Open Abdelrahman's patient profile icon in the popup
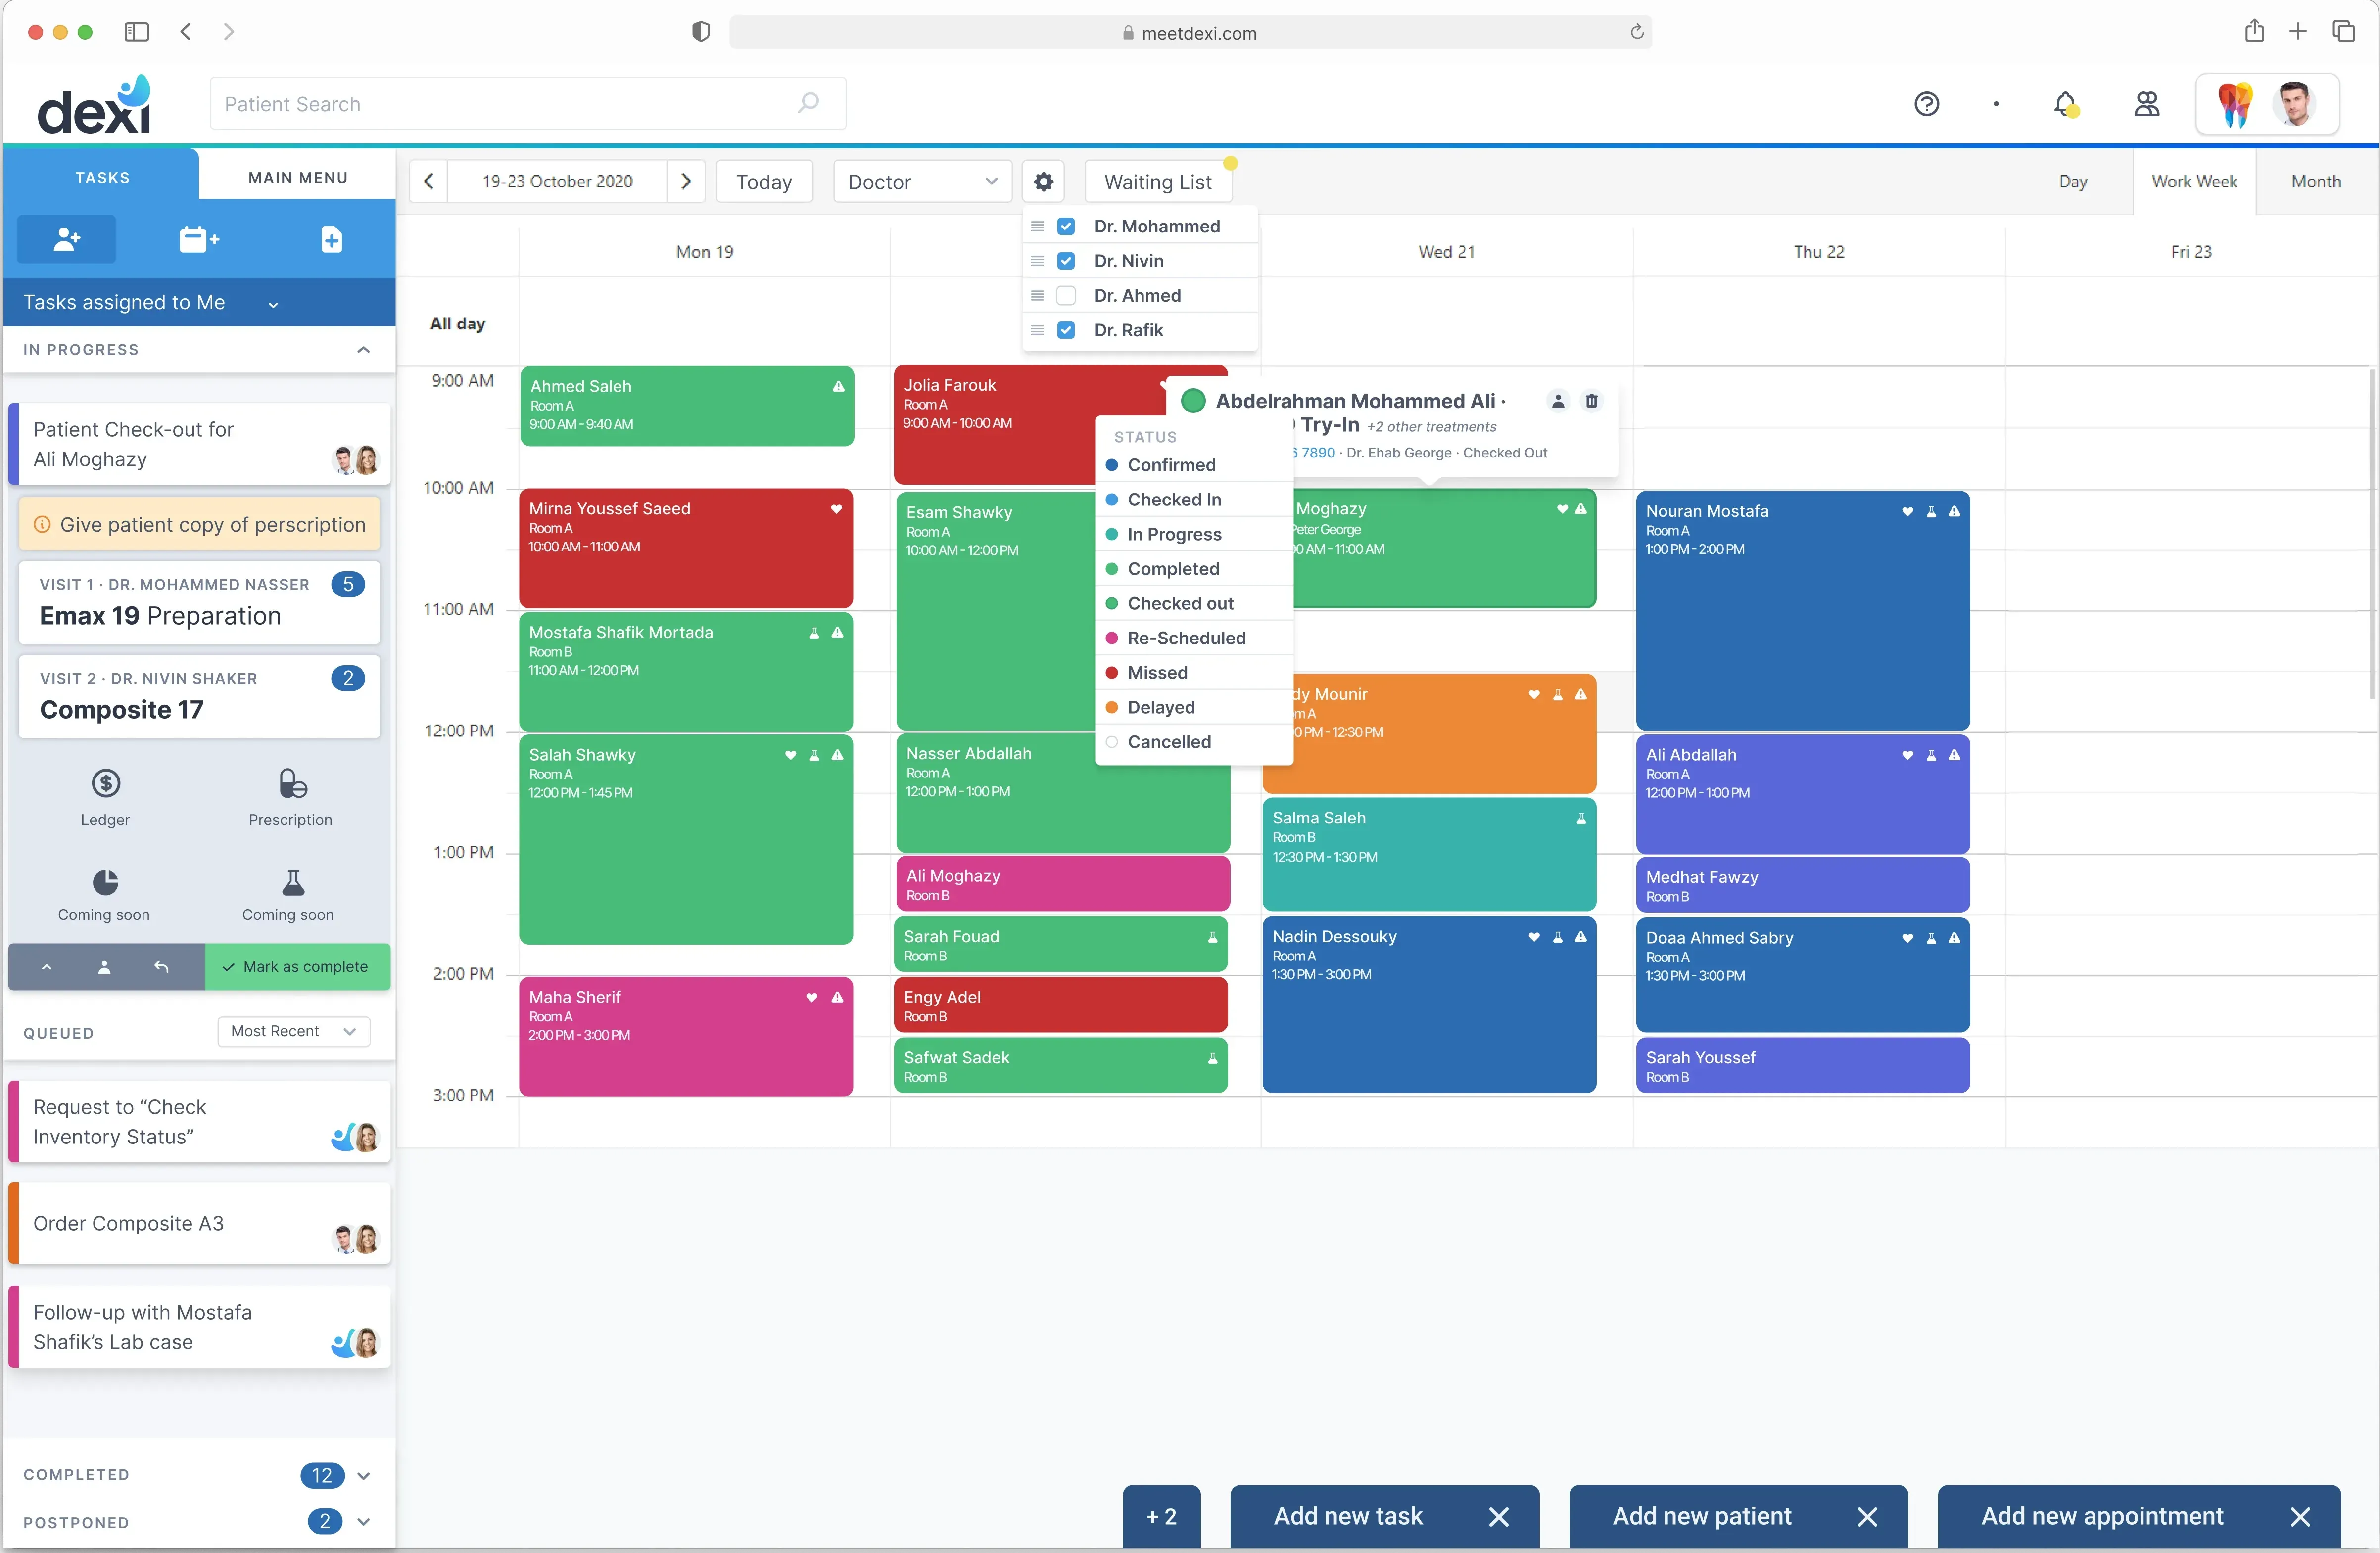The image size is (2380, 1553). 1557,400
